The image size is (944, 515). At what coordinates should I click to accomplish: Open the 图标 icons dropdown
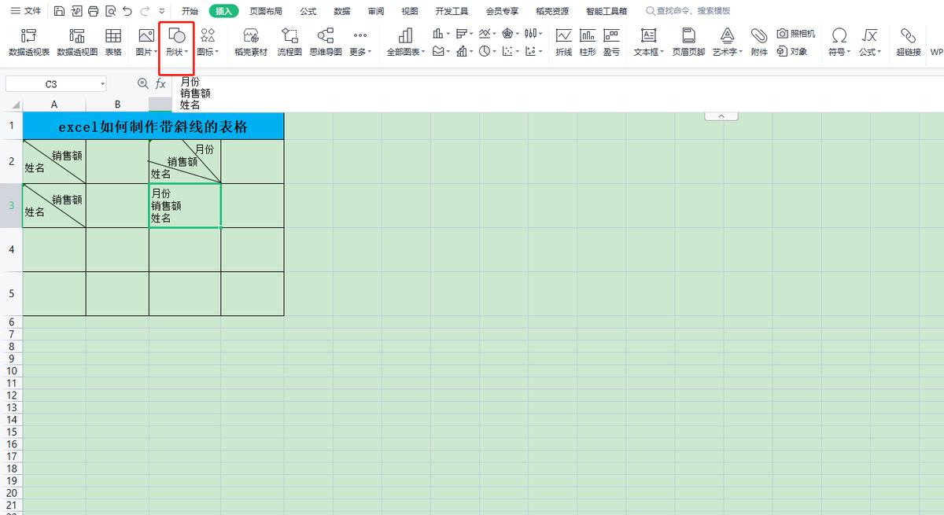(208, 42)
